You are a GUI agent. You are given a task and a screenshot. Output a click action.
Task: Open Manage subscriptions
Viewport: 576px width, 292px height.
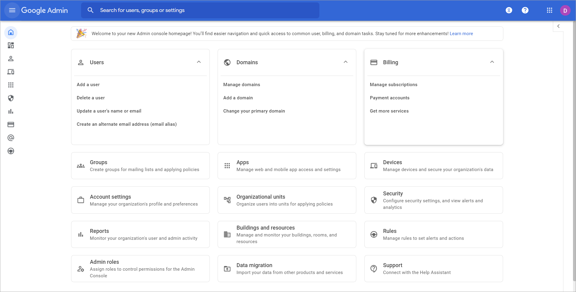pos(394,85)
